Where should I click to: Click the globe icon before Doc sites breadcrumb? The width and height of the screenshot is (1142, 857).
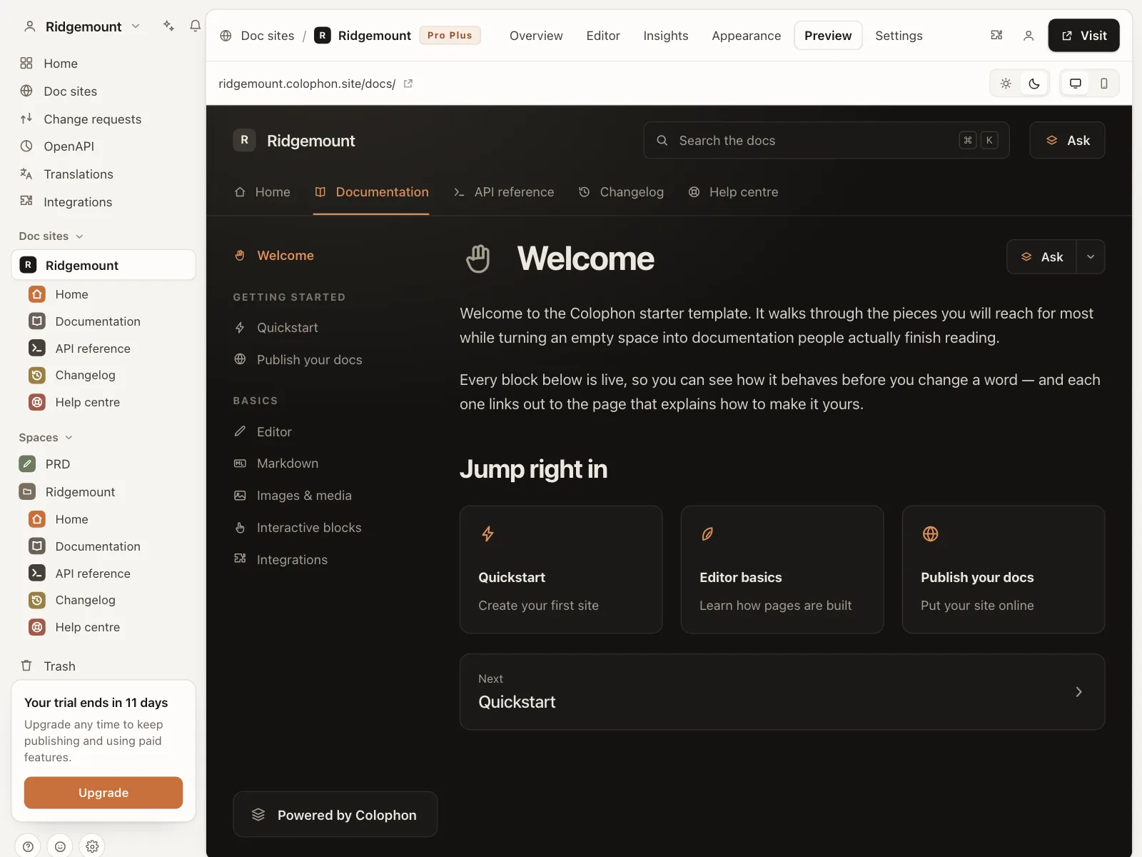[x=226, y=36]
